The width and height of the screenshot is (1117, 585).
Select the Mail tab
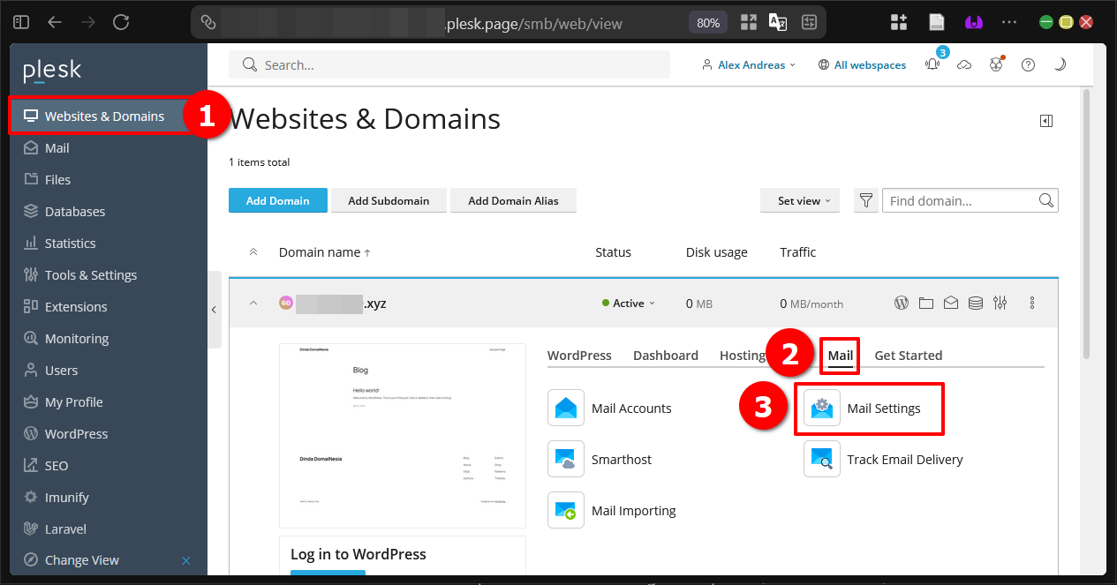pos(840,355)
